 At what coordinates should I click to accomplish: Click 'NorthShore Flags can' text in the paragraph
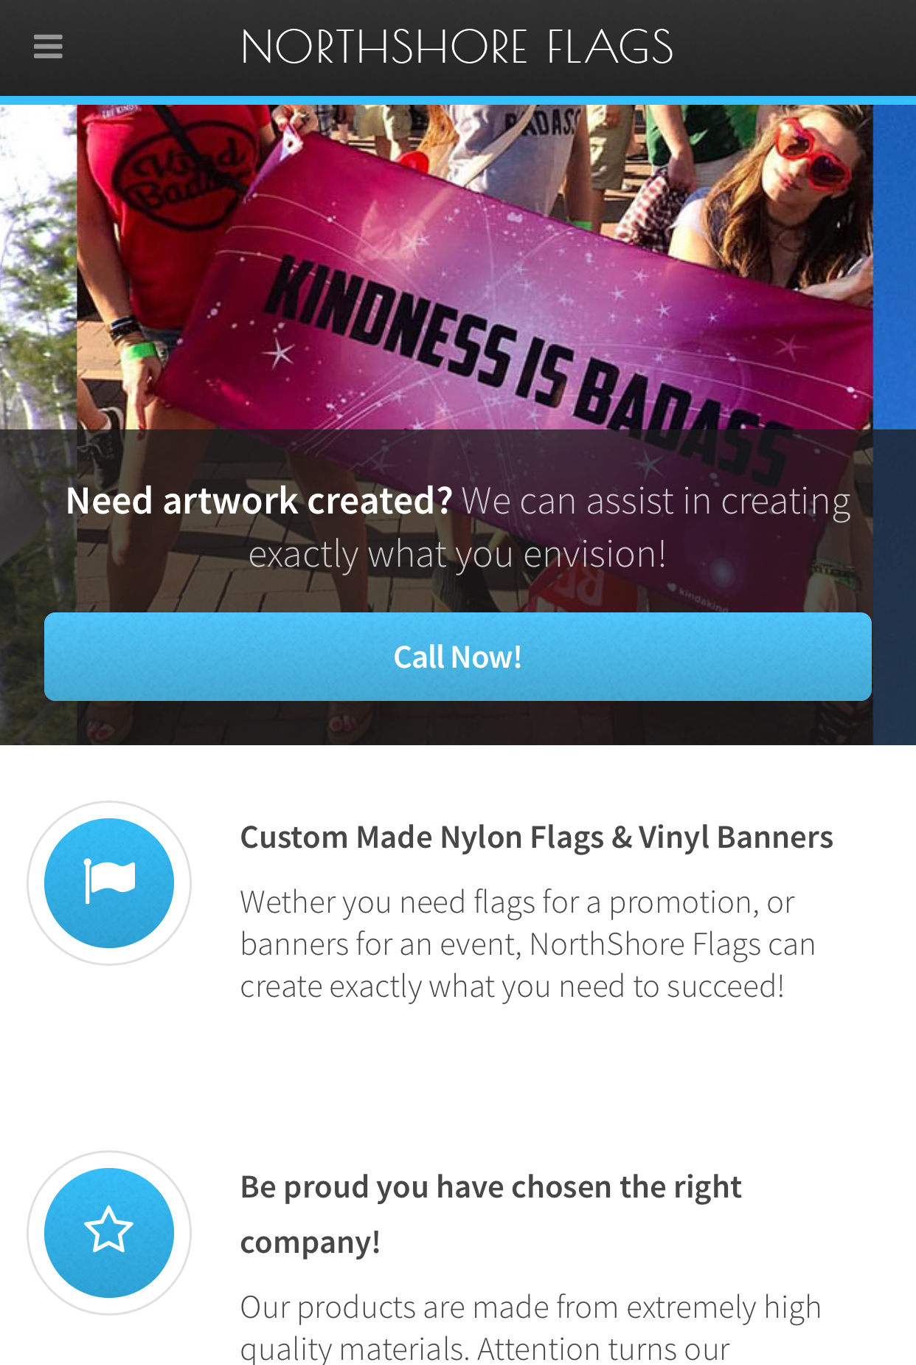pos(673,944)
